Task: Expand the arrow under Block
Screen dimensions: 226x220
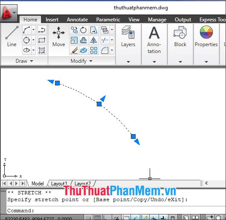Action: [x=180, y=62]
